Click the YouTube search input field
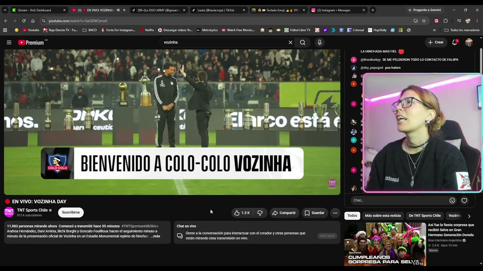 tap(225, 43)
